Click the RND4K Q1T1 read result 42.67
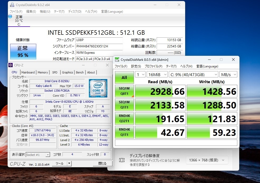The image size is (260, 183). [160, 132]
